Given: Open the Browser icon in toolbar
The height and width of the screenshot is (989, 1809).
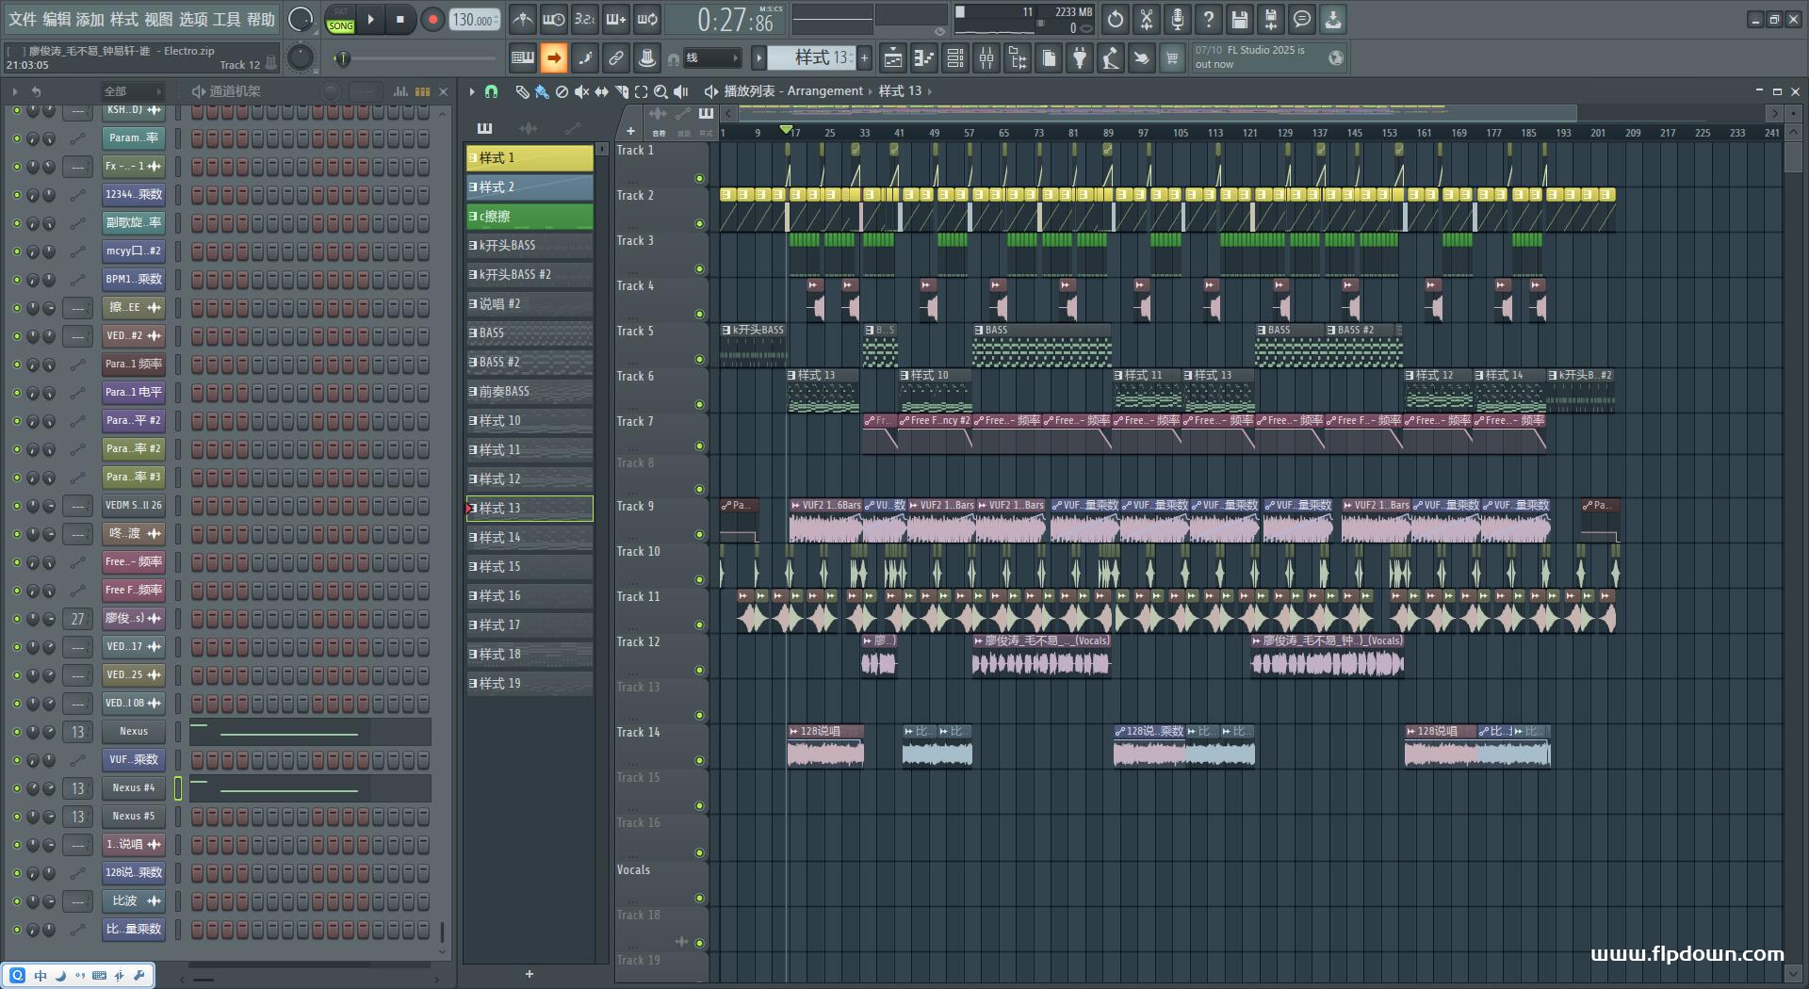Looking at the screenshot, I should click(1018, 58).
